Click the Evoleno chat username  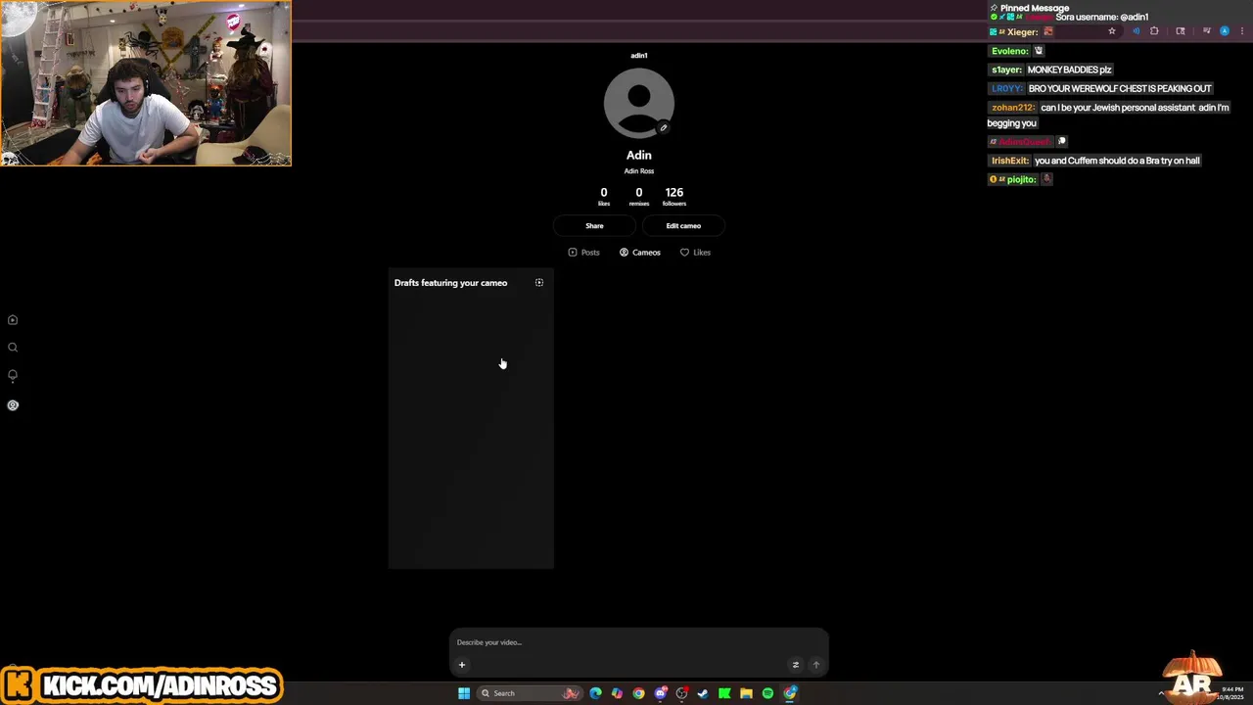(x=1010, y=51)
